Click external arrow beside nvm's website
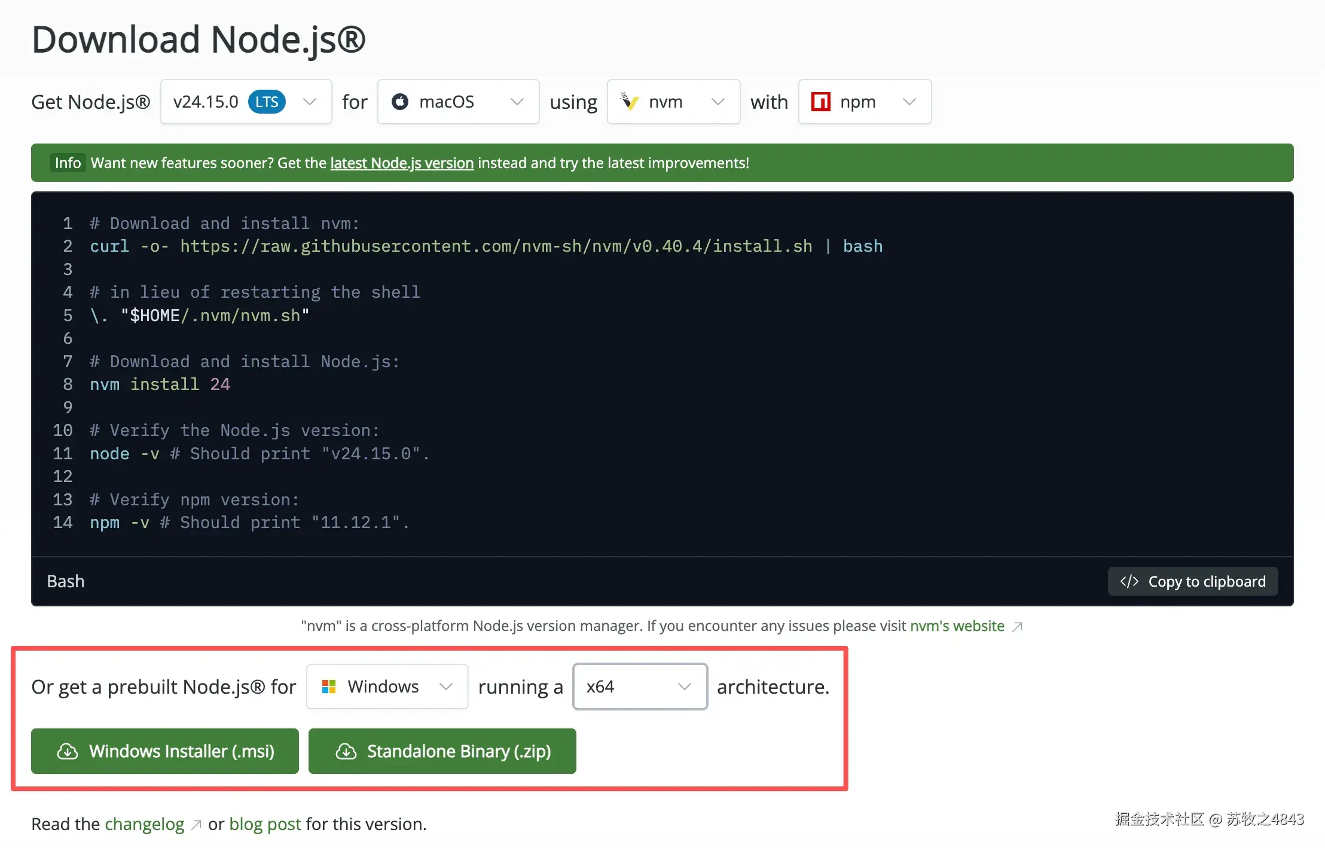The image size is (1325, 848). point(1017,627)
